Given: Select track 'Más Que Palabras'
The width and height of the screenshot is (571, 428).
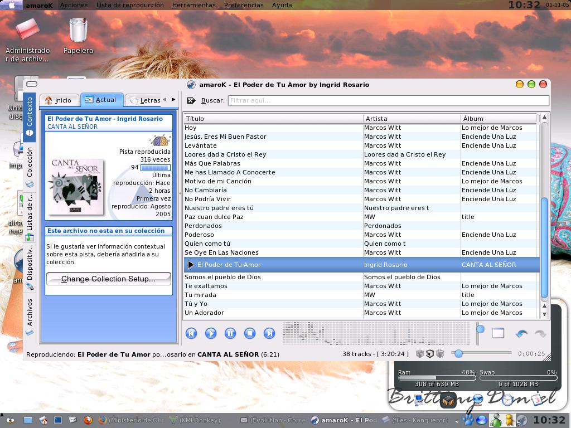Looking at the screenshot, I should [361, 163].
